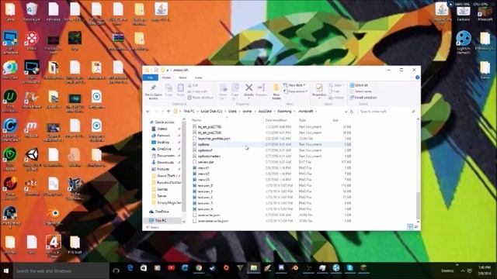Open the Store icon in taskbar
This screenshot has width=497, height=279.
tap(144, 268)
